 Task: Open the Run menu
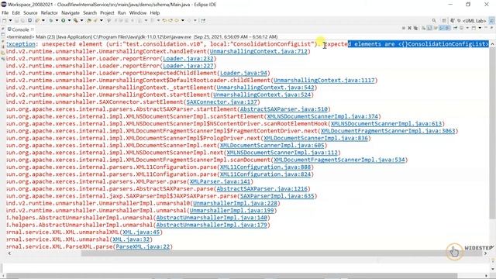pos(122,13)
